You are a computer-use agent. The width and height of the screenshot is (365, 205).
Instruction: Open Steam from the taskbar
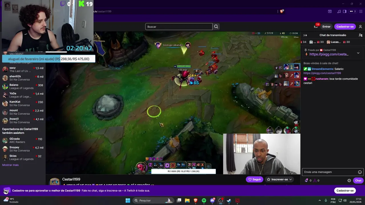tap(229, 200)
